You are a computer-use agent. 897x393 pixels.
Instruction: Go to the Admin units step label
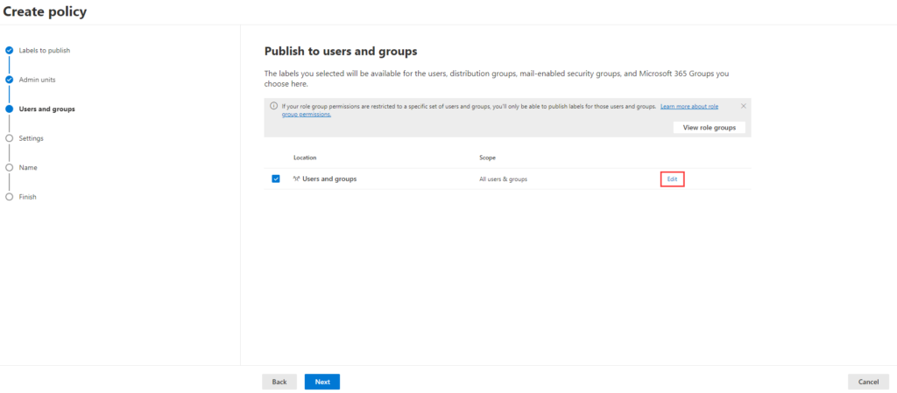point(37,80)
